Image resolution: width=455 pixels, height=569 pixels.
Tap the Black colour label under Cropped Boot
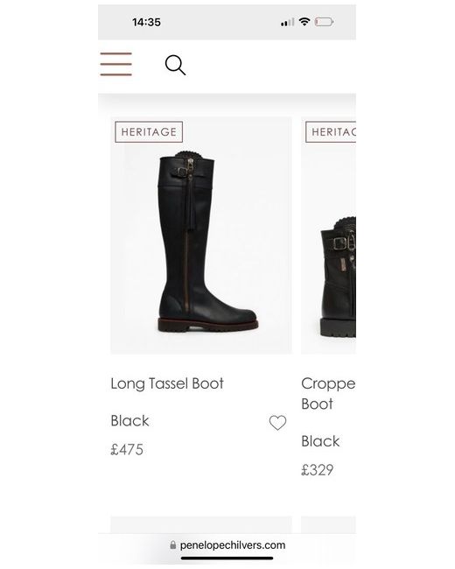tap(320, 441)
